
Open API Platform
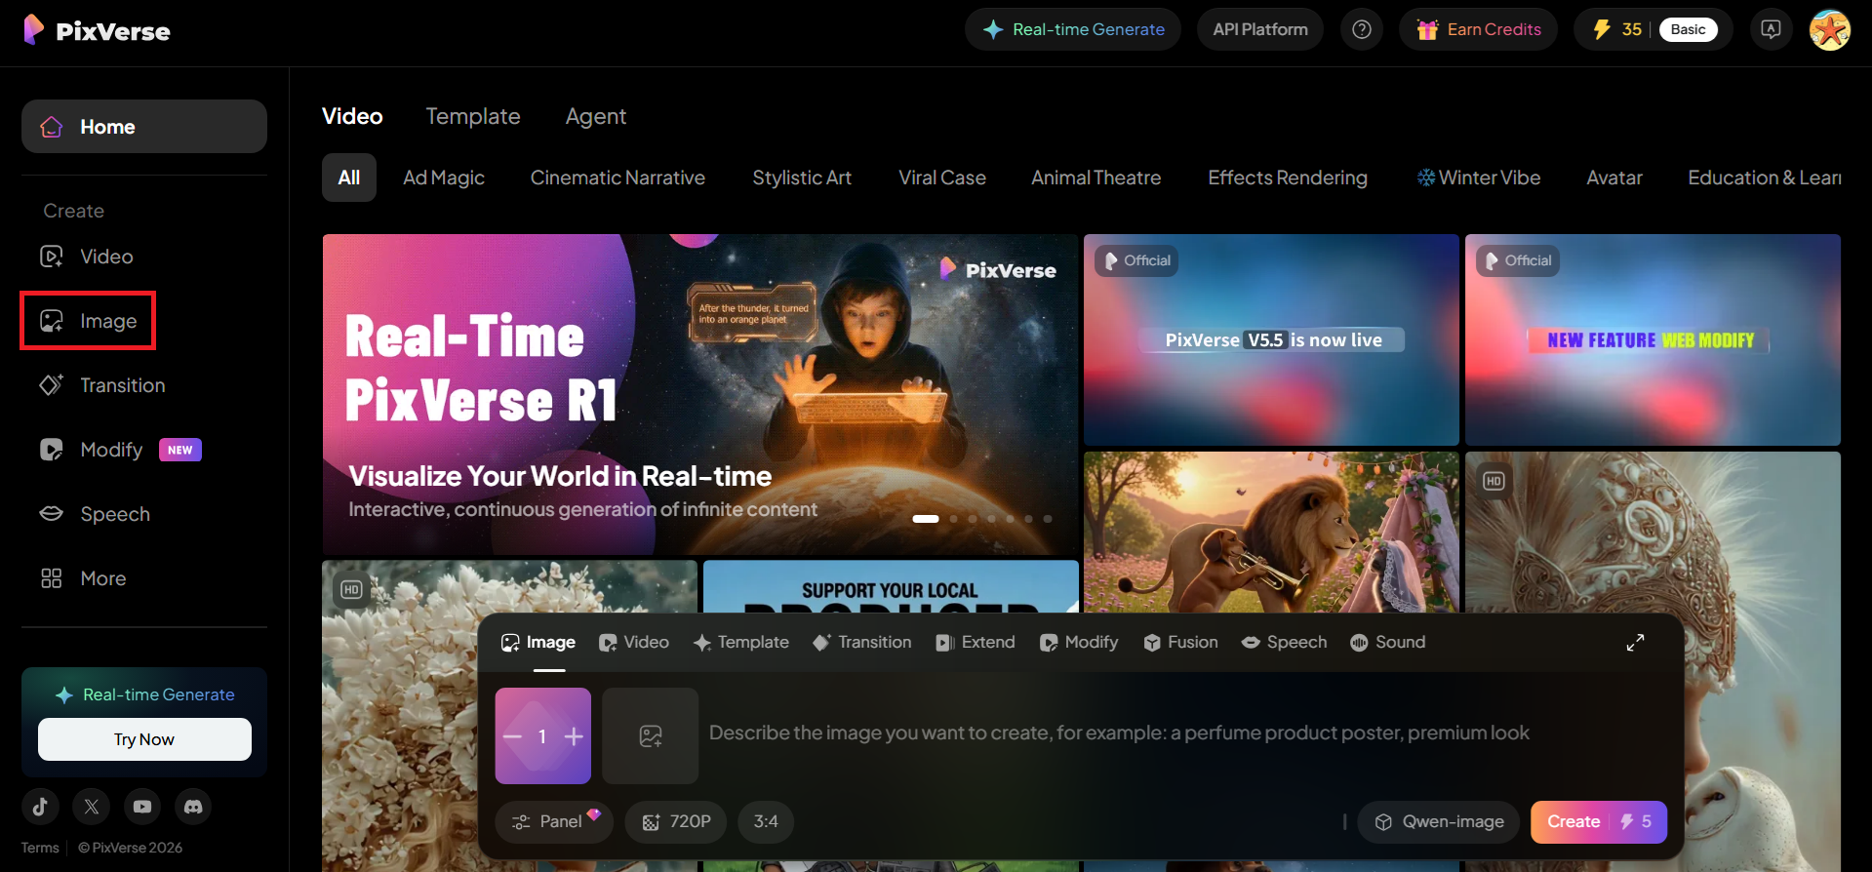1260,29
